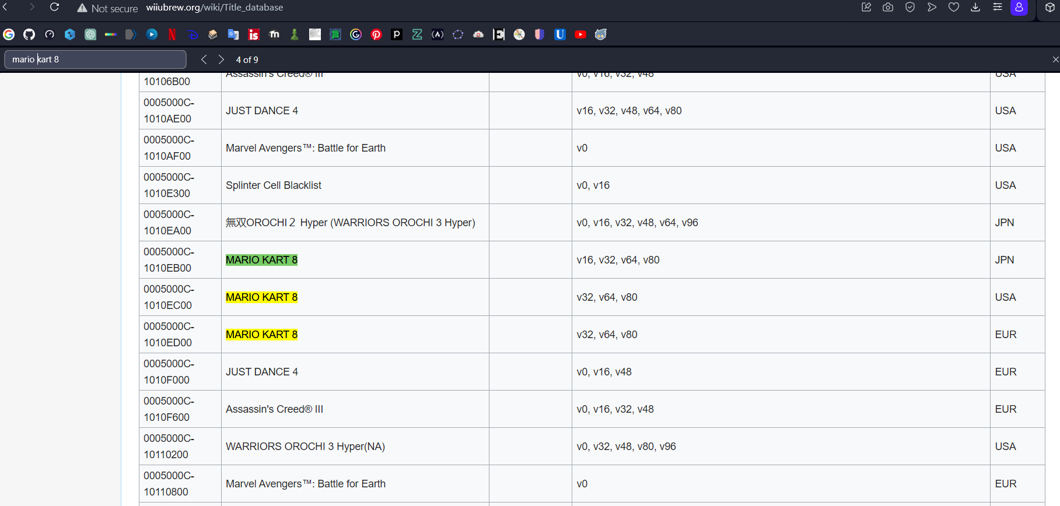The height and width of the screenshot is (506, 1060).
Task: Click title ID 0005000C-1010EA00
Action: coord(169,223)
